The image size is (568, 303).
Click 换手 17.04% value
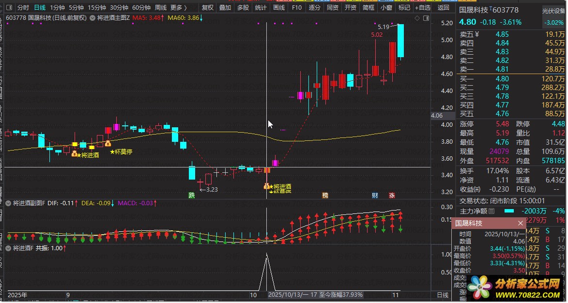pyautogui.click(x=498, y=171)
